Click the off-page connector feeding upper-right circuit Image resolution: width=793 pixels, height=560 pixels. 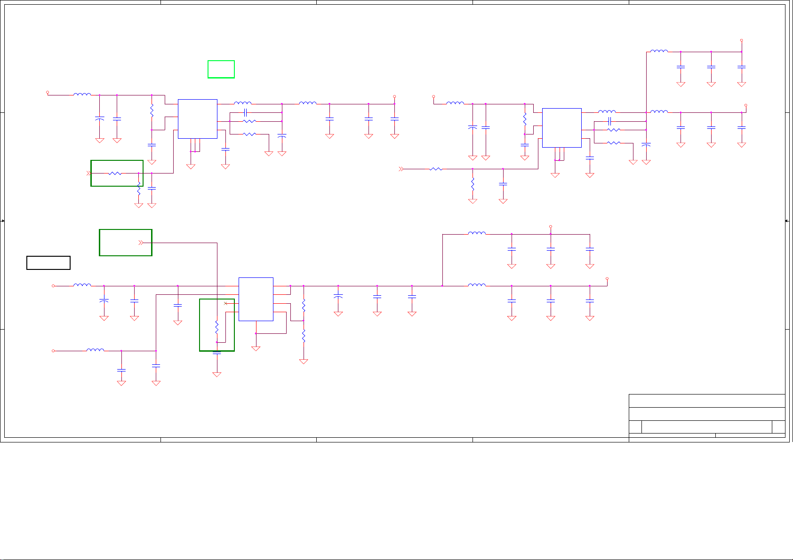pyautogui.click(x=401, y=169)
